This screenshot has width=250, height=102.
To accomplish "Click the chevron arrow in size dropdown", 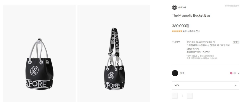I will pos(236,85).
